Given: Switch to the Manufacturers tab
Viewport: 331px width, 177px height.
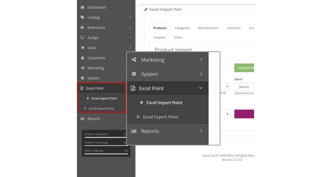Looking at the screenshot, I should point(208,28).
